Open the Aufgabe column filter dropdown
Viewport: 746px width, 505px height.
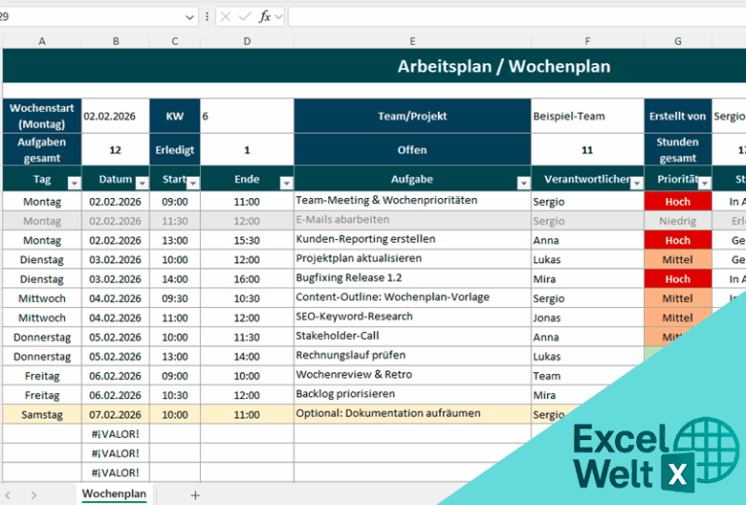click(x=524, y=184)
